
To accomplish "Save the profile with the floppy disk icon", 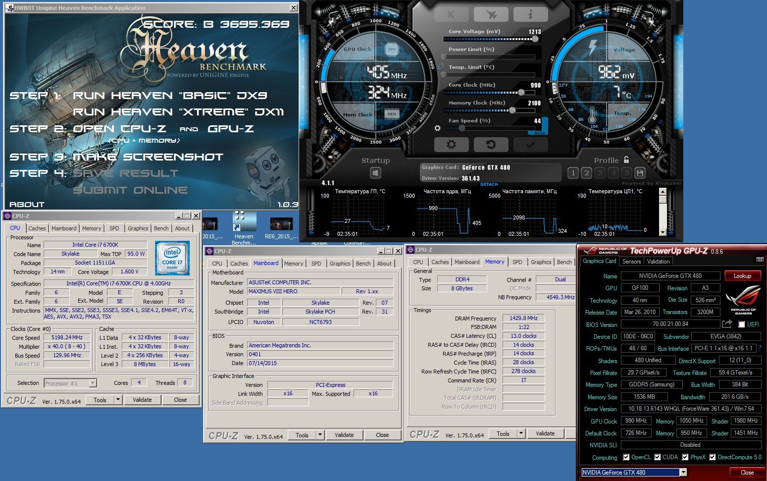I will pos(640,173).
